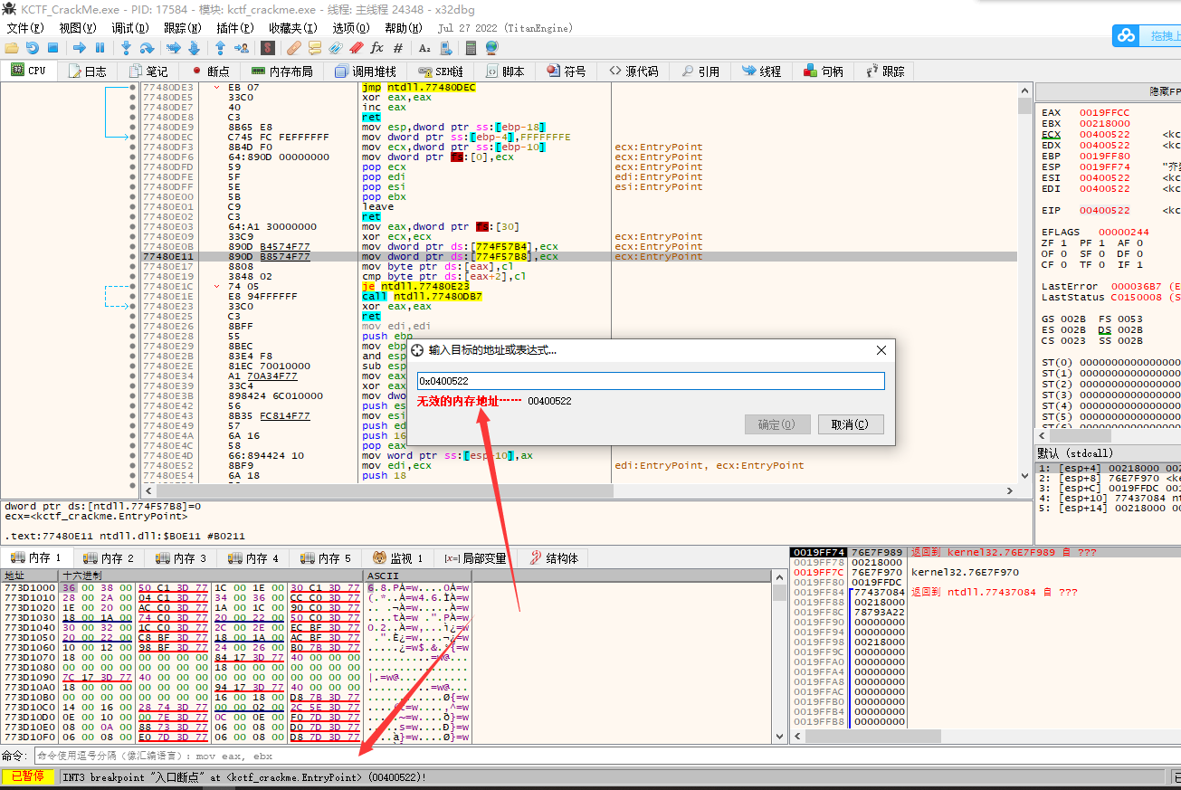The width and height of the screenshot is (1181, 790).
Task: Click the disabled 确定 button in dialog
Action: pyautogui.click(x=777, y=424)
